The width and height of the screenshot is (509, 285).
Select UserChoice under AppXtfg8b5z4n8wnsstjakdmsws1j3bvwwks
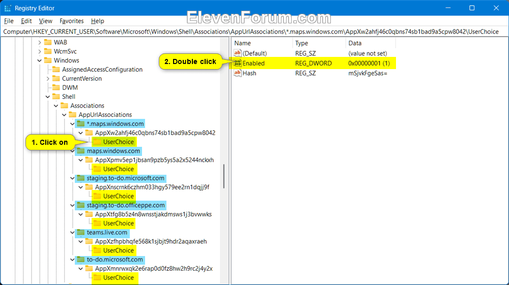click(118, 224)
